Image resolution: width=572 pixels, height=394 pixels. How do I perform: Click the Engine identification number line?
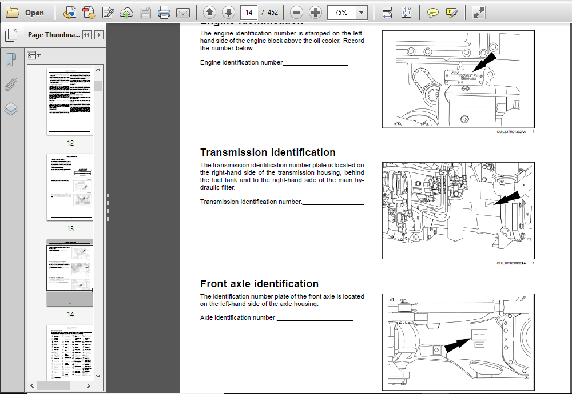[274, 63]
